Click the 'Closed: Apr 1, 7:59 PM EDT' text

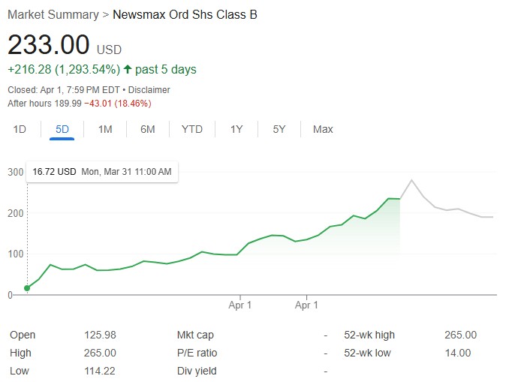(64, 90)
